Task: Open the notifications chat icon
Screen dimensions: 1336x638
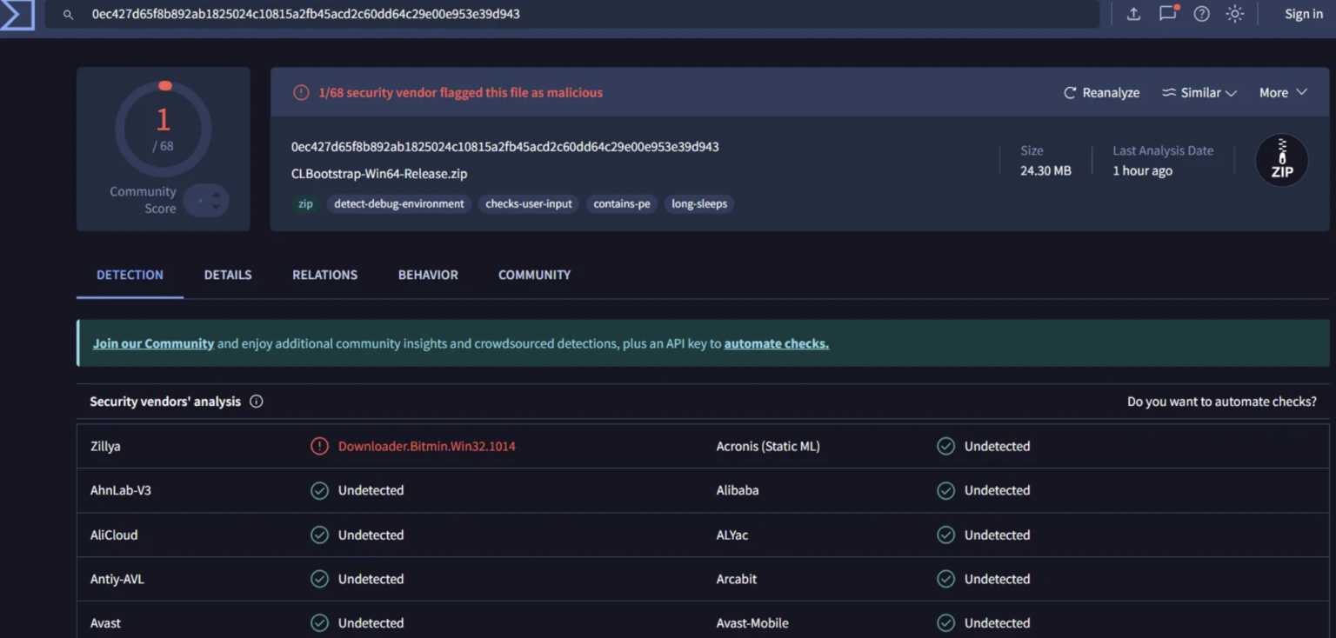Action: pyautogui.click(x=1167, y=14)
